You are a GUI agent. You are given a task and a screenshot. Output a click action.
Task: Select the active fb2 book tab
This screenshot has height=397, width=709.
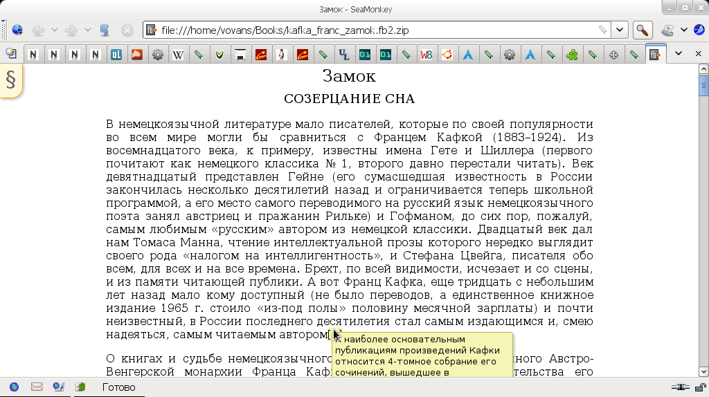coord(655,54)
